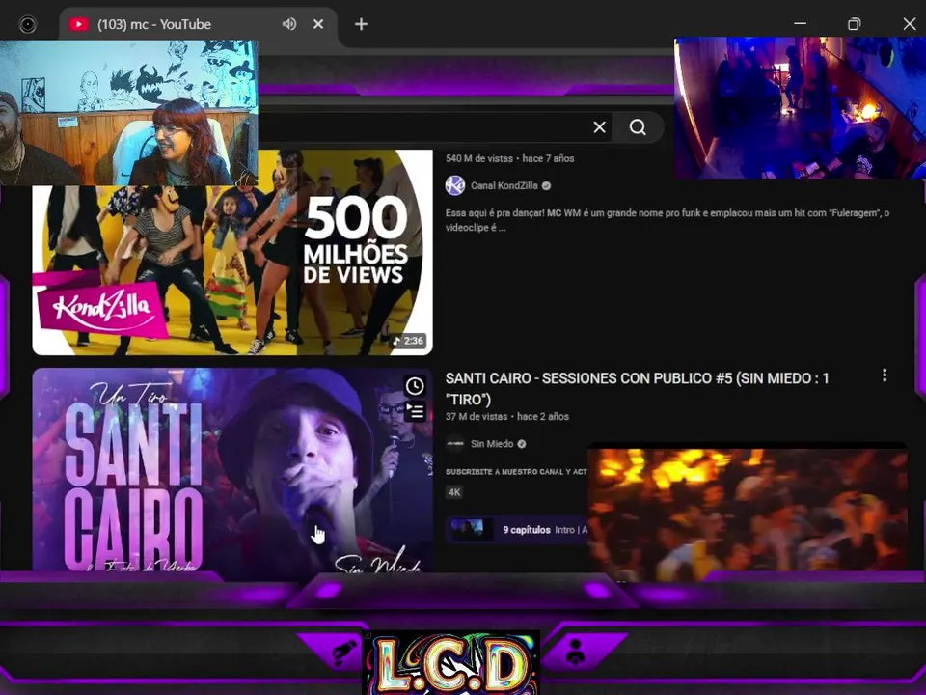This screenshot has height=695, width=926.
Task: Open SANTI CAIRO - SESSIONES CON PUBLICO #5 title
Action: click(x=638, y=388)
